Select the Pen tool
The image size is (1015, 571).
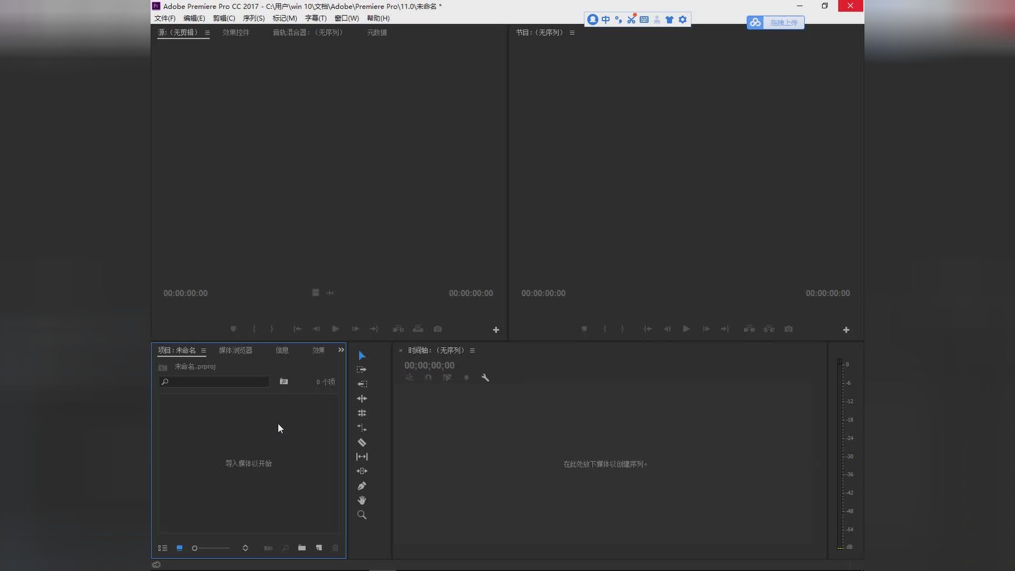coord(362,486)
